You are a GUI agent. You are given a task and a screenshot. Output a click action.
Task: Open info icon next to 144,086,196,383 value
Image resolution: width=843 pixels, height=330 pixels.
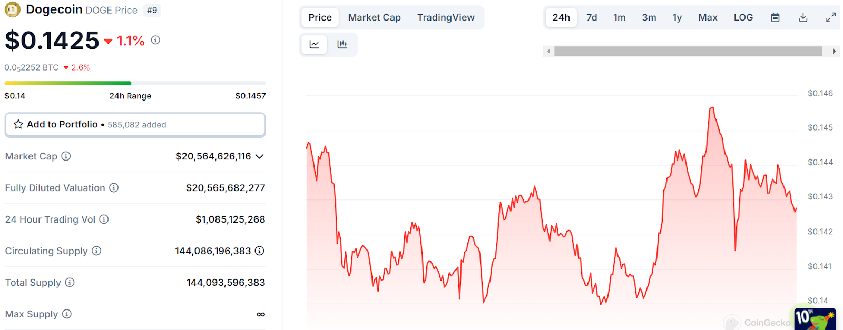point(259,251)
